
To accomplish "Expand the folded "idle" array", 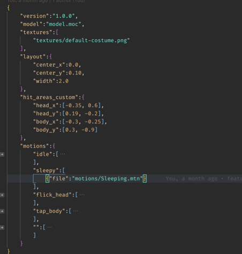I will click(2, 154).
